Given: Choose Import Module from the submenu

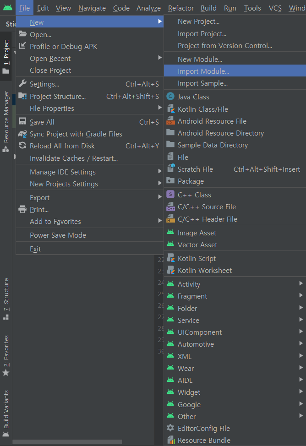Looking at the screenshot, I should (235, 71).
